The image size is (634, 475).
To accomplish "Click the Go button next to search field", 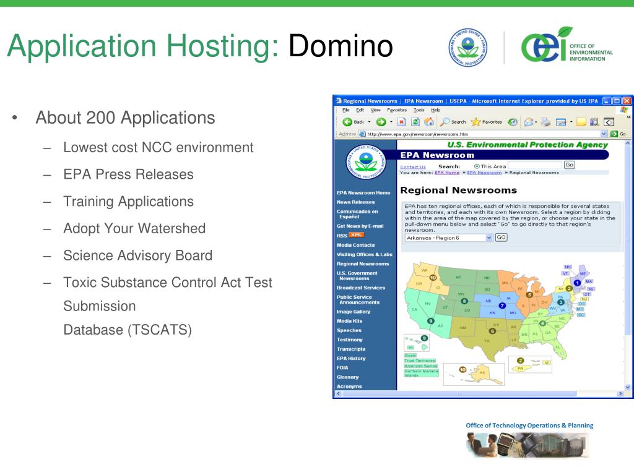I will 570,165.
